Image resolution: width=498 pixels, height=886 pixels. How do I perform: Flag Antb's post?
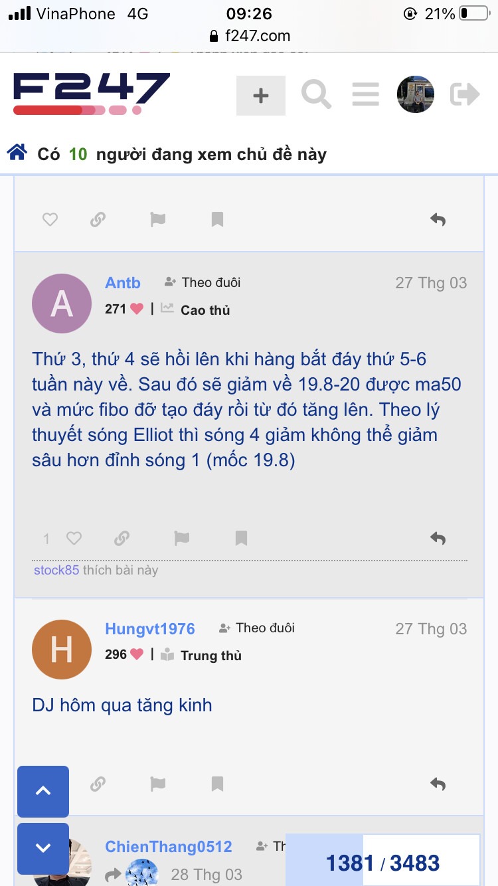pos(181,538)
